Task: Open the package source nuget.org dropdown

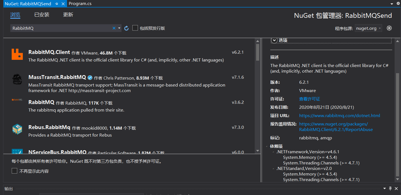Action: pyautogui.click(x=368, y=28)
